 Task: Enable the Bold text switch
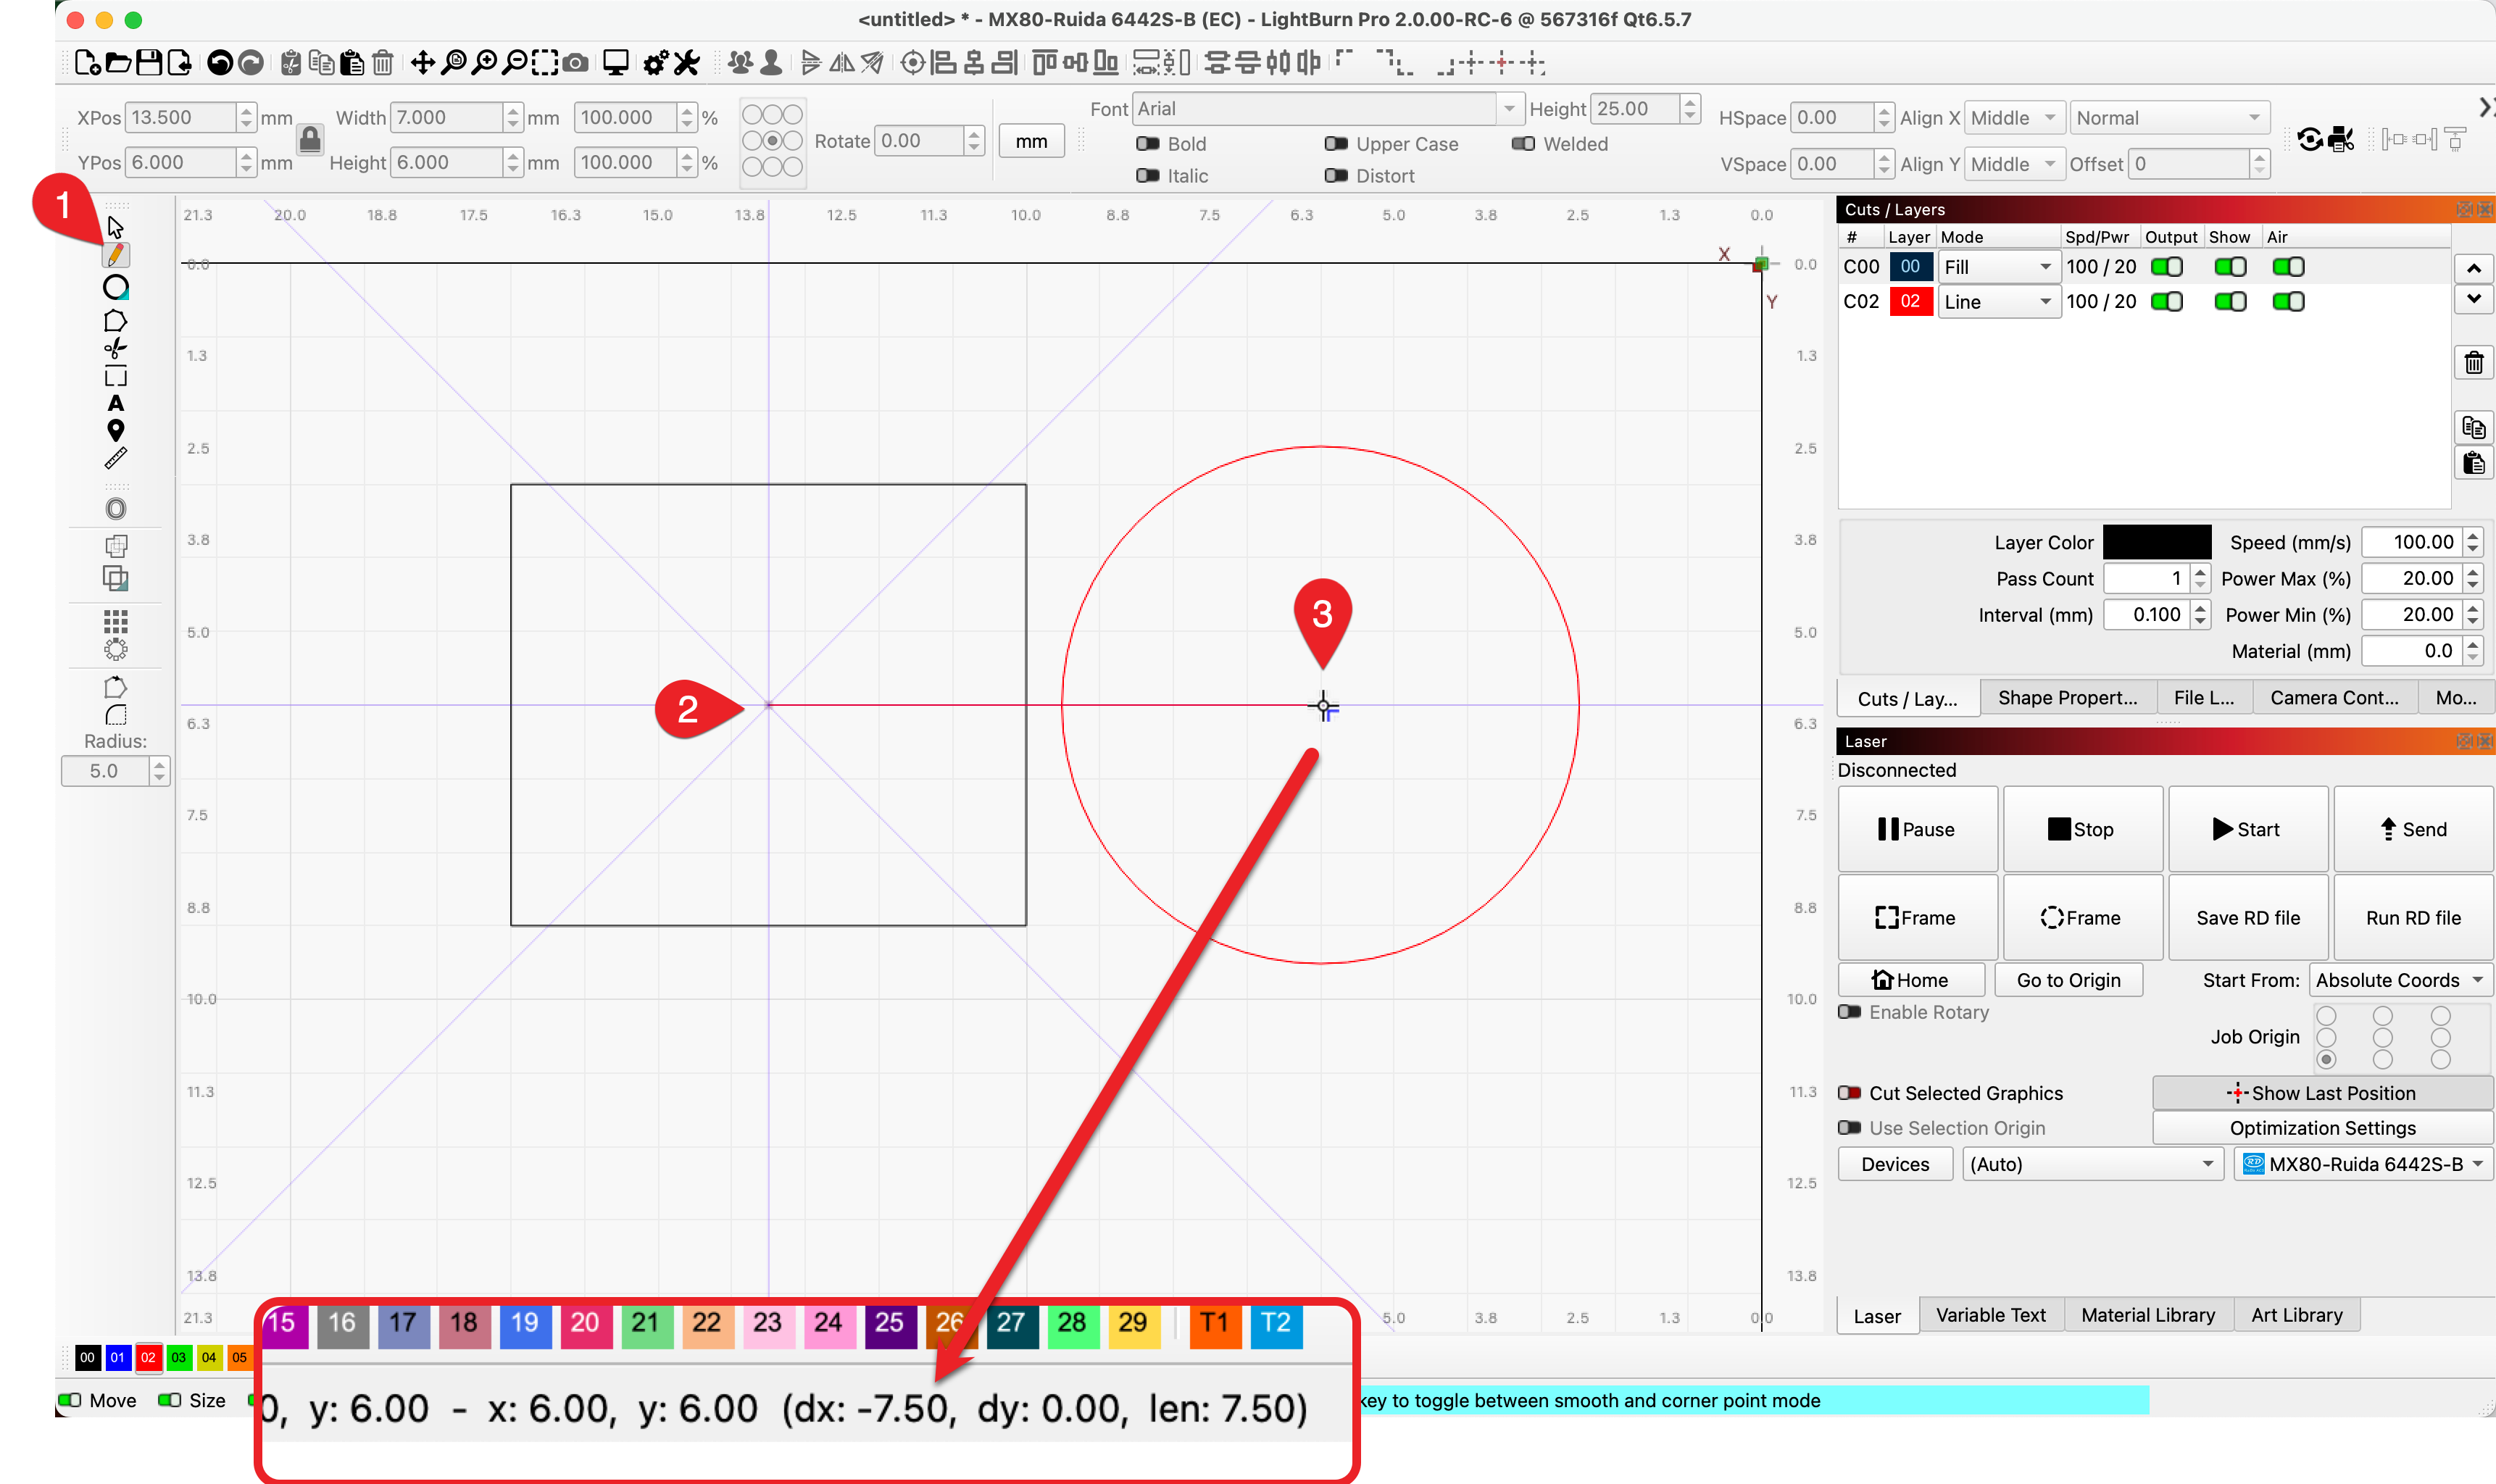point(1147,144)
